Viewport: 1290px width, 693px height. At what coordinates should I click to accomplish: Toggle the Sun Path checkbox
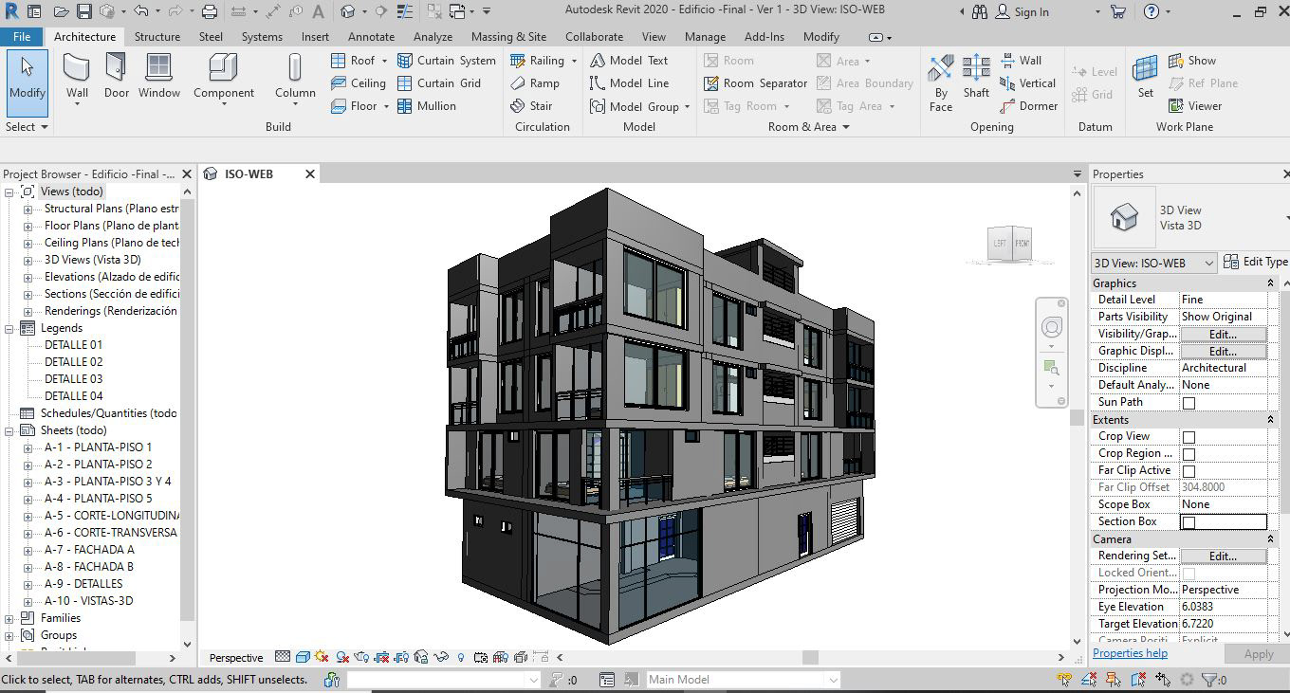click(1189, 403)
